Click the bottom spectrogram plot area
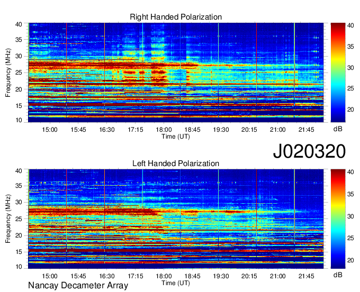The width and height of the screenshot is (360, 292). pyautogui.click(x=176, y=219)
